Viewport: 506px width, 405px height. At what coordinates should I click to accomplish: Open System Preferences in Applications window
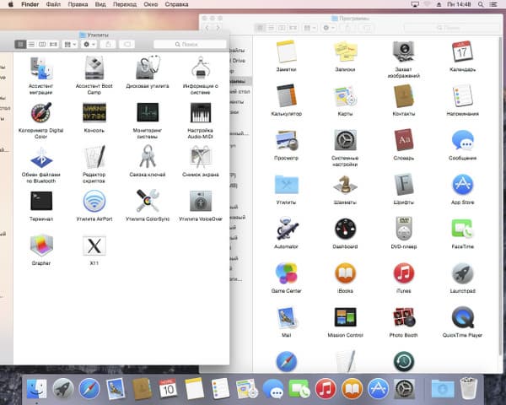click(345, 140)
